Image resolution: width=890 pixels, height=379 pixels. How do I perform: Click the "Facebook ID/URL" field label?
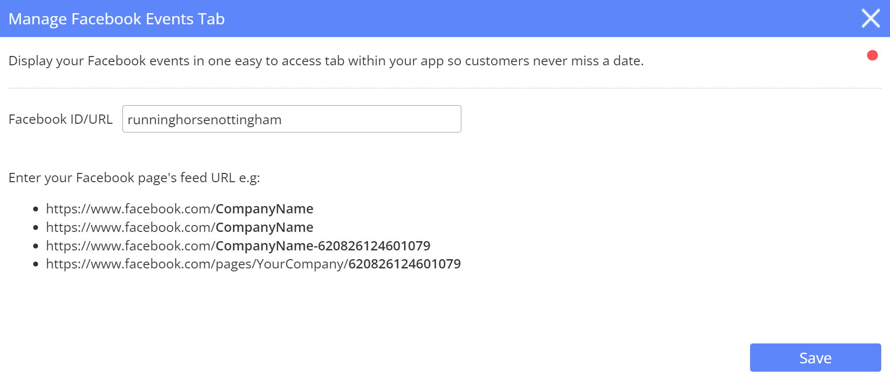click(x=60, y=119)
